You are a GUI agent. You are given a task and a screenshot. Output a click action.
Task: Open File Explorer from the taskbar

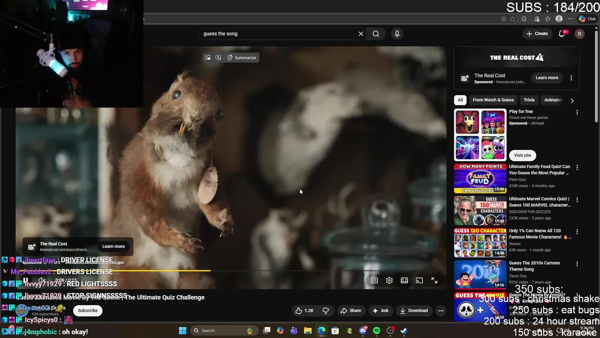coord(307,331)
